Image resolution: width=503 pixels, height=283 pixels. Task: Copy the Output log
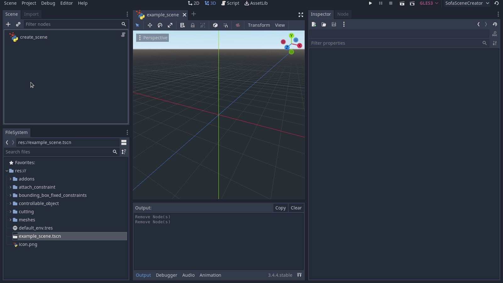point(280,208)
